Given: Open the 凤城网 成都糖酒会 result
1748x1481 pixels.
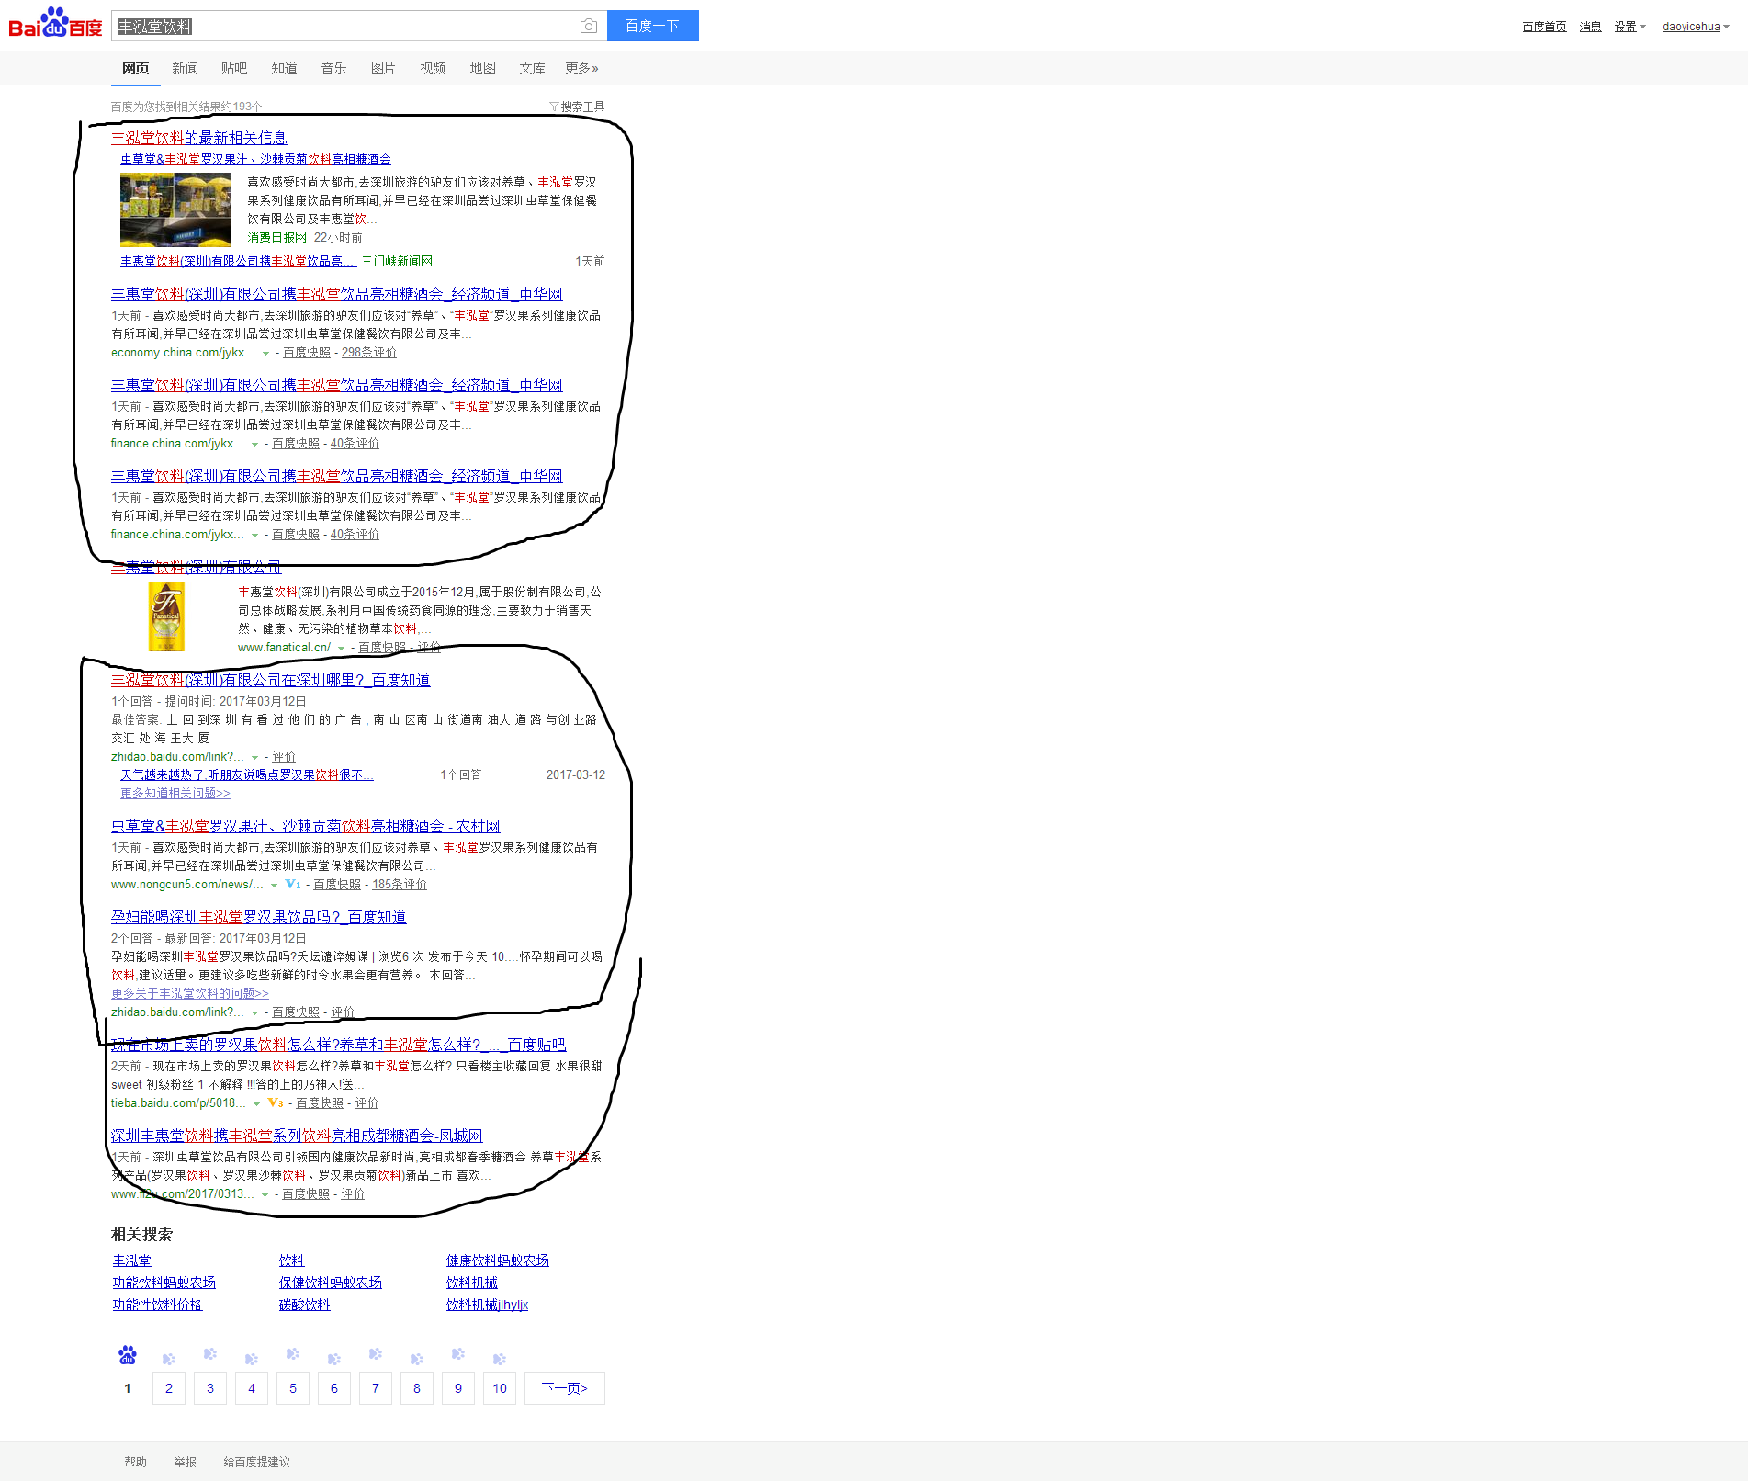Looking at the screenshot, I should tap(297, 1136).
